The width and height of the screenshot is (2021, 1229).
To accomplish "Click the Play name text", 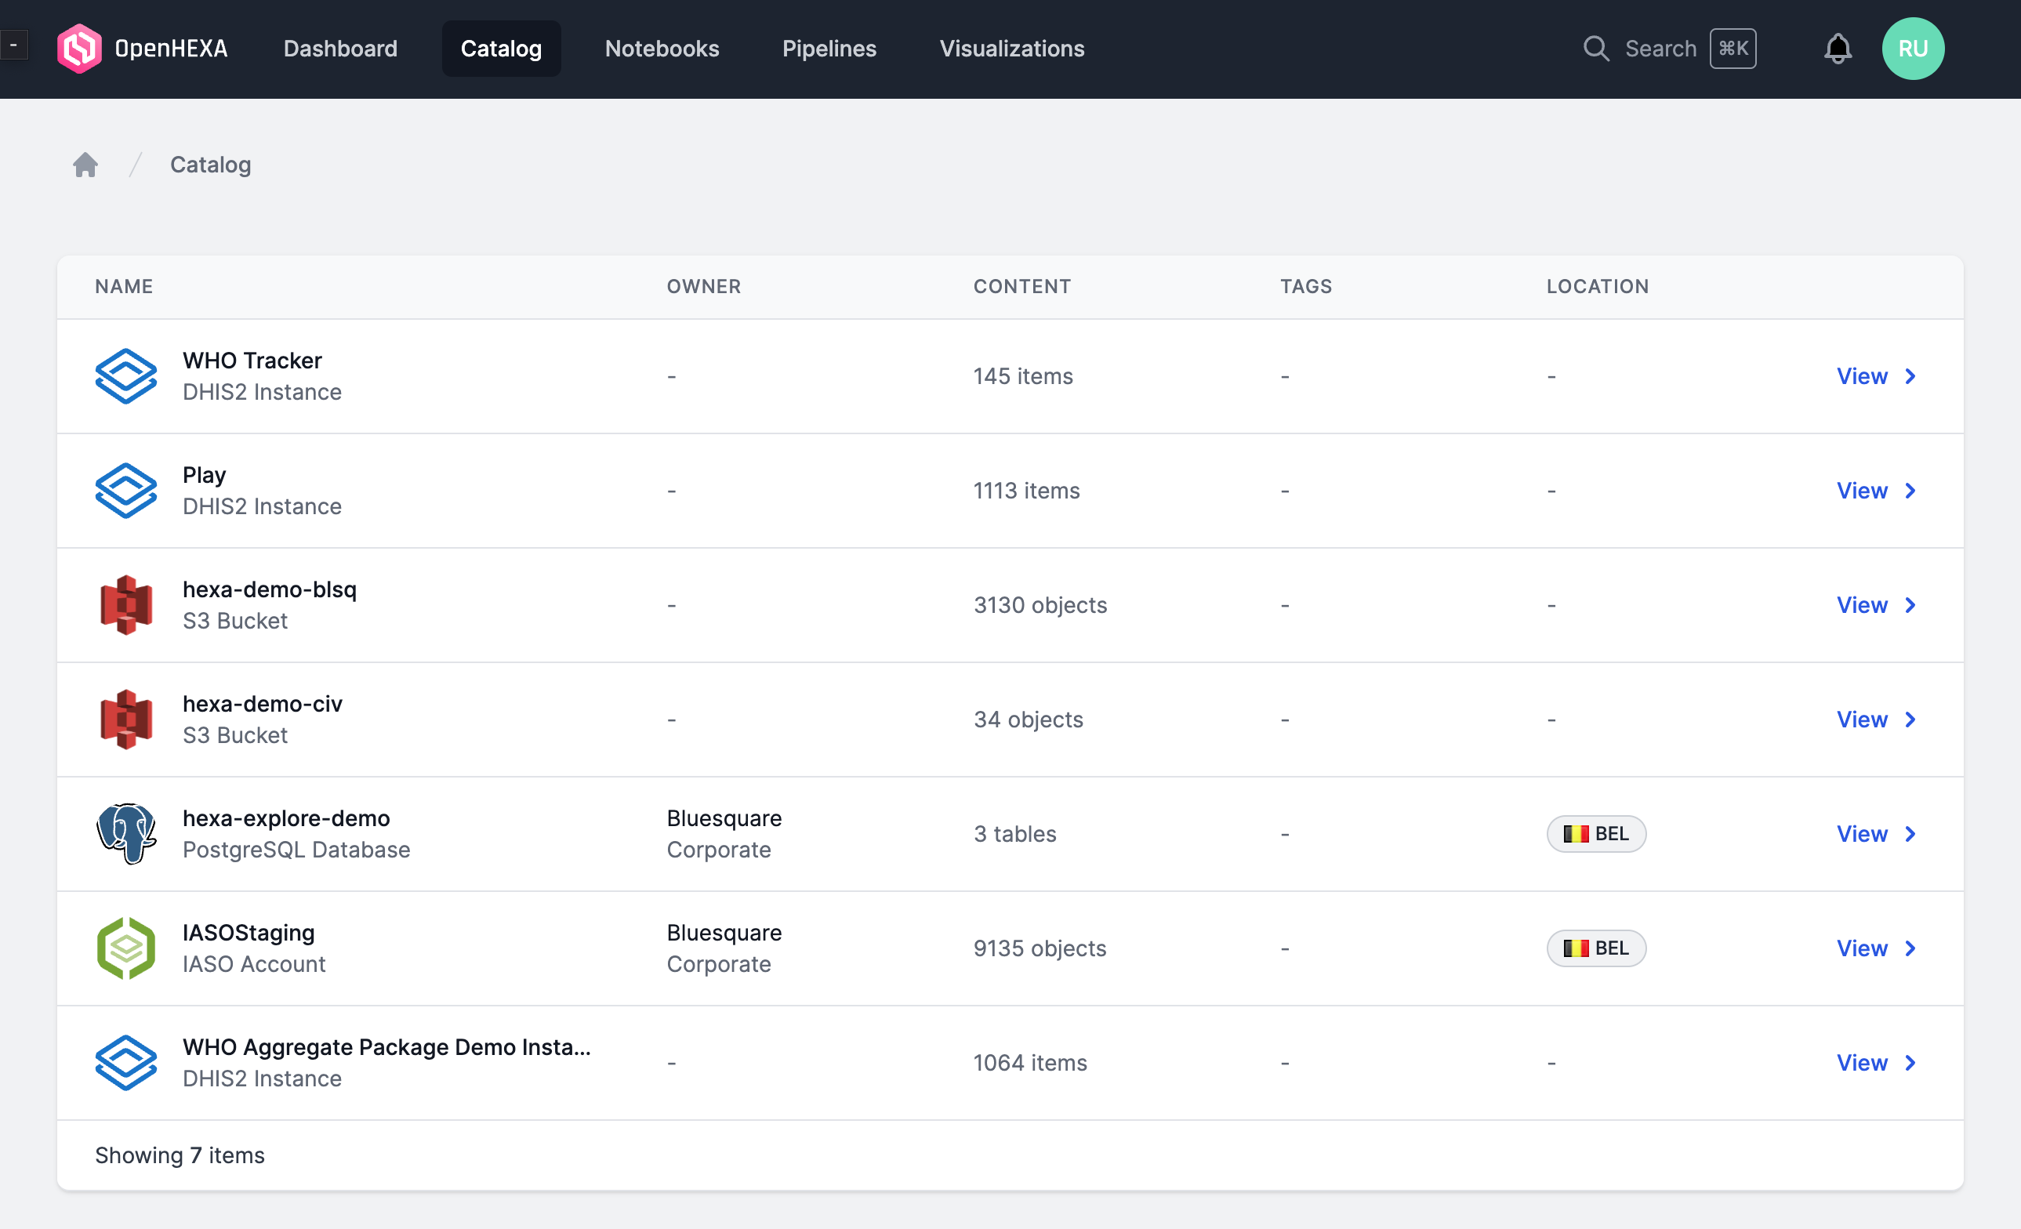I will [205, 476].
